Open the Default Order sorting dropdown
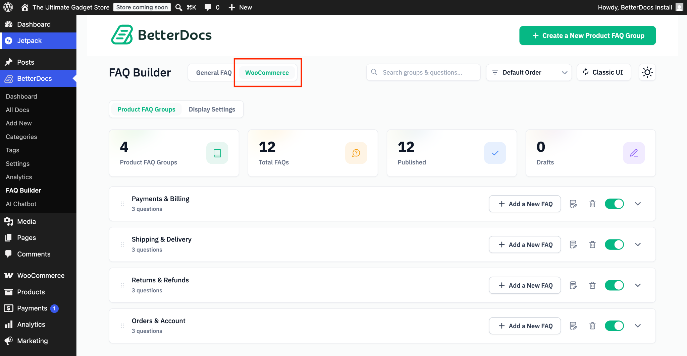 click(x=529, y=72)
